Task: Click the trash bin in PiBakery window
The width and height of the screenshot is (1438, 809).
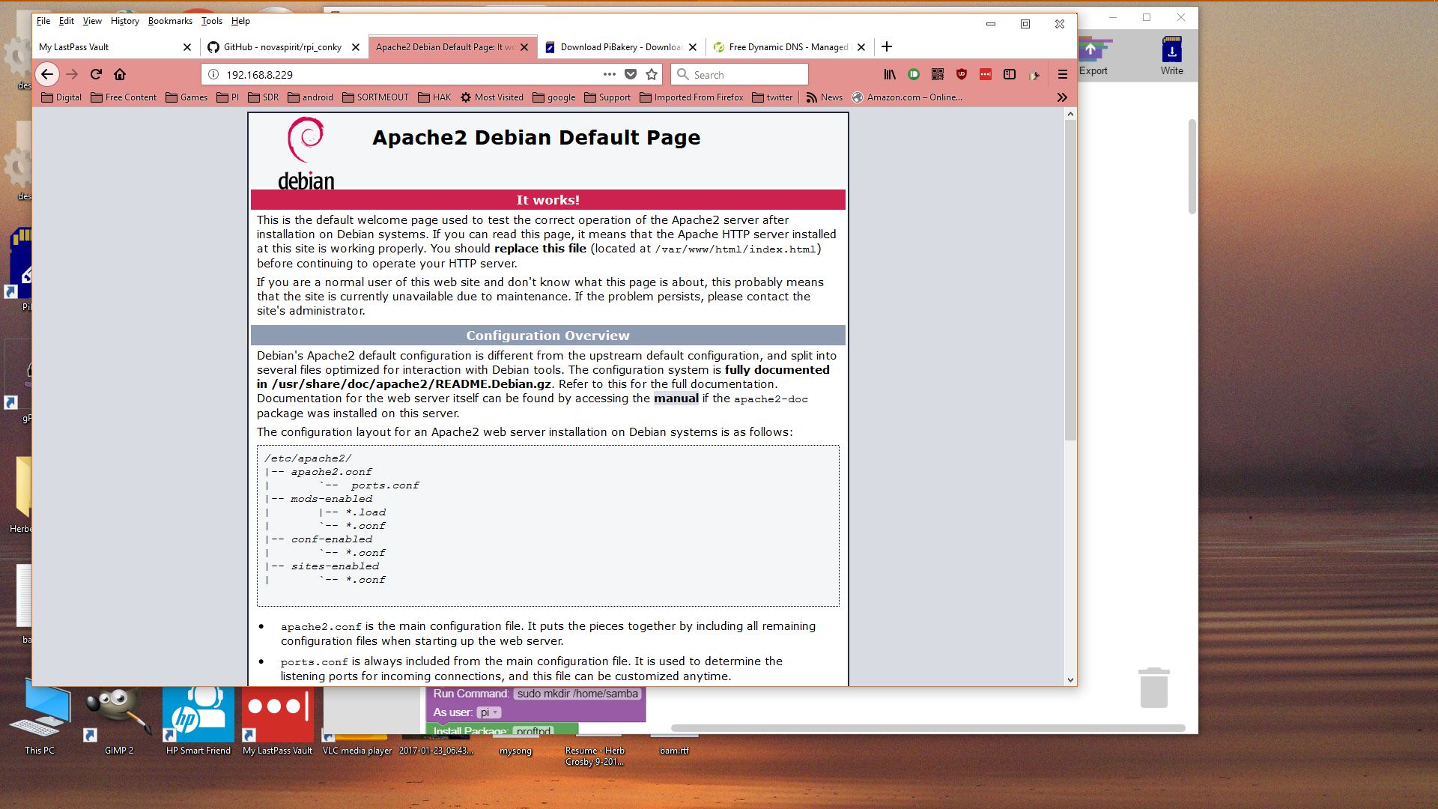Action: click(1154, 687)
